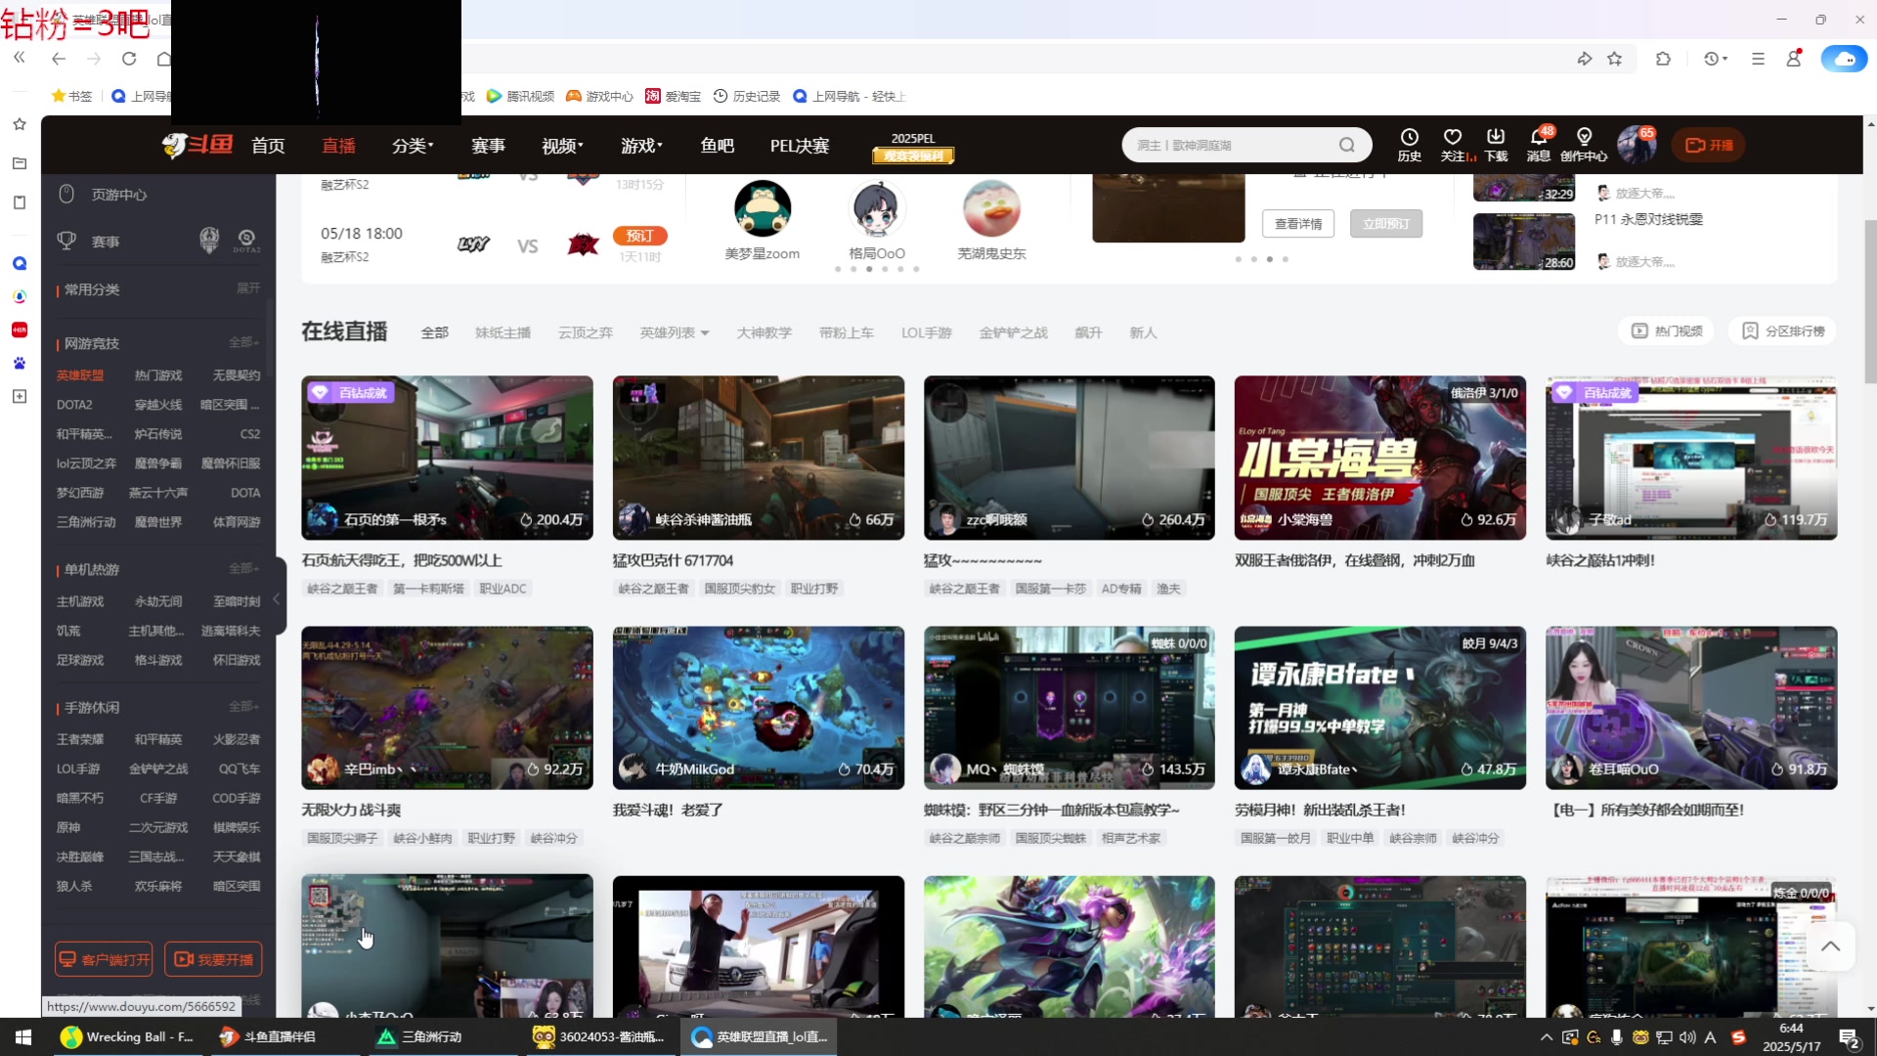This screenshot has width=1877, height=1056.
Task: Open the browser sidebar favorites star
Action: click(20, 124)
